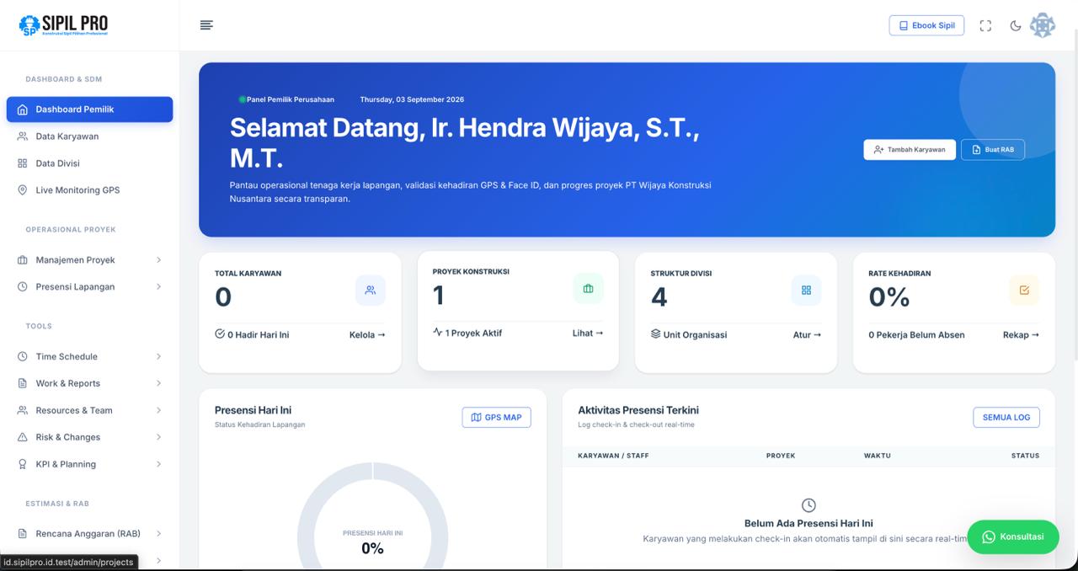Open Presensi Lapangan menu label
The width and height of the screenshot is (1078, 571).
(75, 287)
